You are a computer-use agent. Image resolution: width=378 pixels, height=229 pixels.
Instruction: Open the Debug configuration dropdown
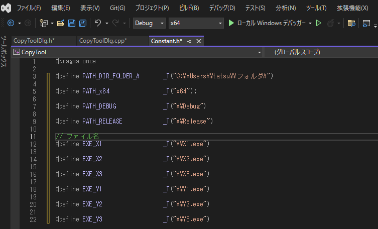(x=149, y=23)
